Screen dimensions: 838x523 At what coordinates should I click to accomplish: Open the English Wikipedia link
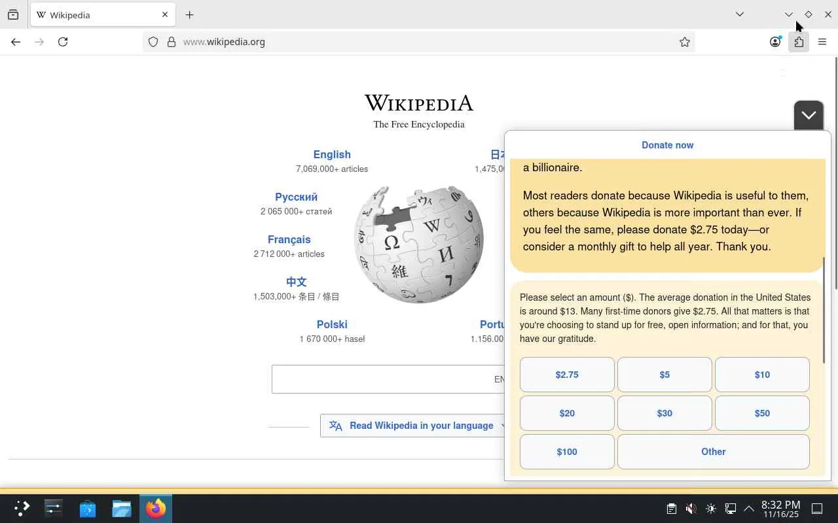pyautogui.click(x=332, y=155)
